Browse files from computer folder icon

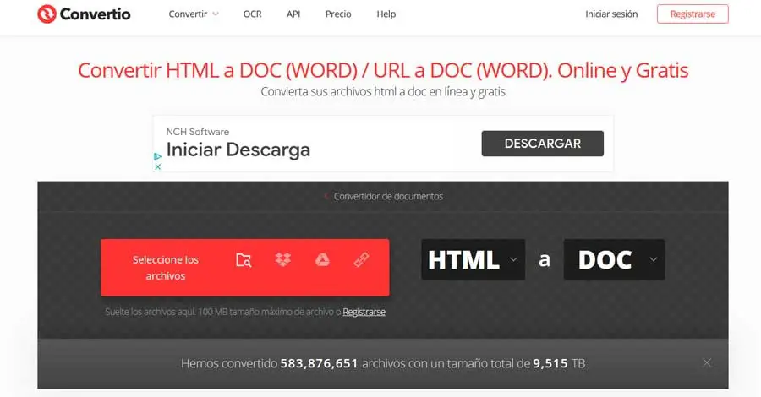pyautogui.click(x=244, y=260)
